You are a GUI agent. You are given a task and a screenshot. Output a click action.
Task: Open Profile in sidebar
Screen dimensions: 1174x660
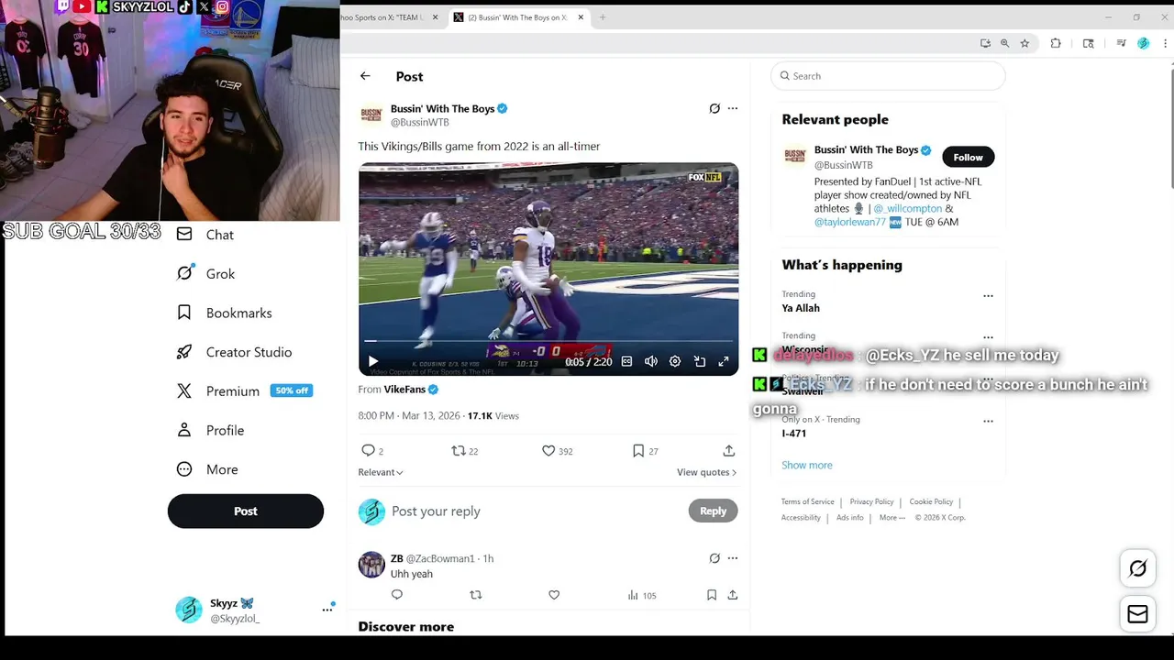click(210, 430)
